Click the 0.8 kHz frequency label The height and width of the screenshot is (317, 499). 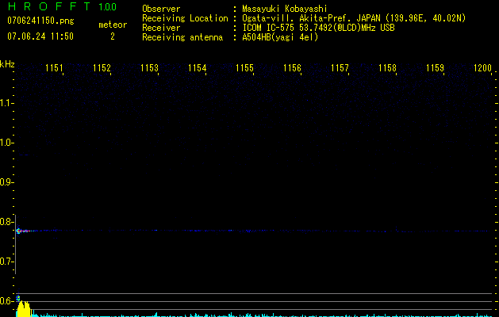[6, 222]
